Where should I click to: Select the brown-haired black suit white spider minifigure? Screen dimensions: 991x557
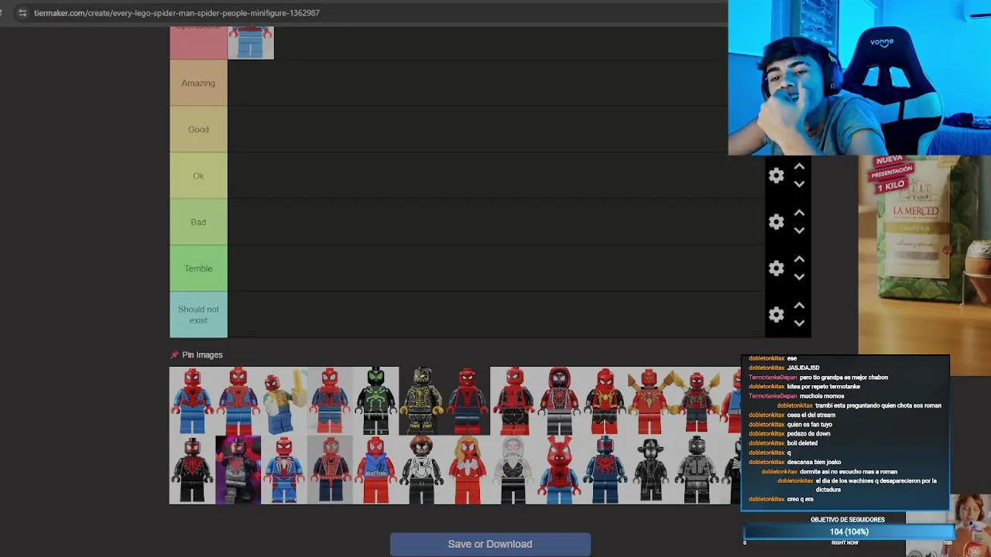tap(421, 470)
